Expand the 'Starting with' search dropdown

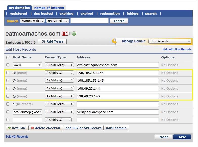pos(32,21)
